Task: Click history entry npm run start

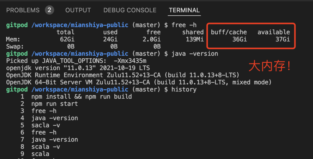Action: pyautogui.click(x=54, y=104)
